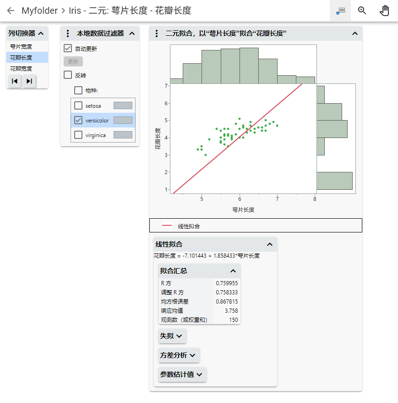Click the regression equation text under 线性拟合
The image size is (398, 403).
pyautogui.click(x=207, y=256)
